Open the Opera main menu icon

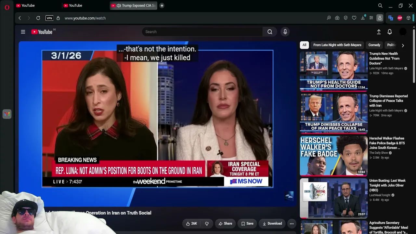pos(7,7)
